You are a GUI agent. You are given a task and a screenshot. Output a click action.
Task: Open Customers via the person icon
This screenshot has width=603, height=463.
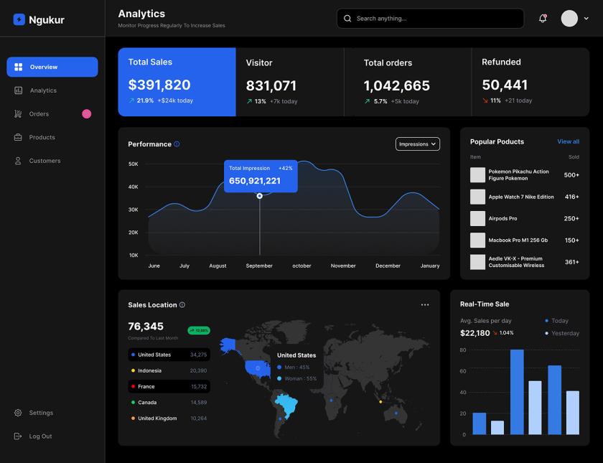tap(17, 160)
